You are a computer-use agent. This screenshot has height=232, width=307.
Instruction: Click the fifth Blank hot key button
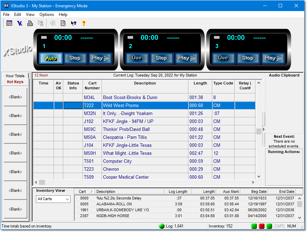pos(16,172)
